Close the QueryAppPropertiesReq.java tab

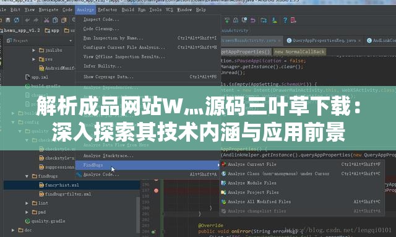click(x=359, y=41)
